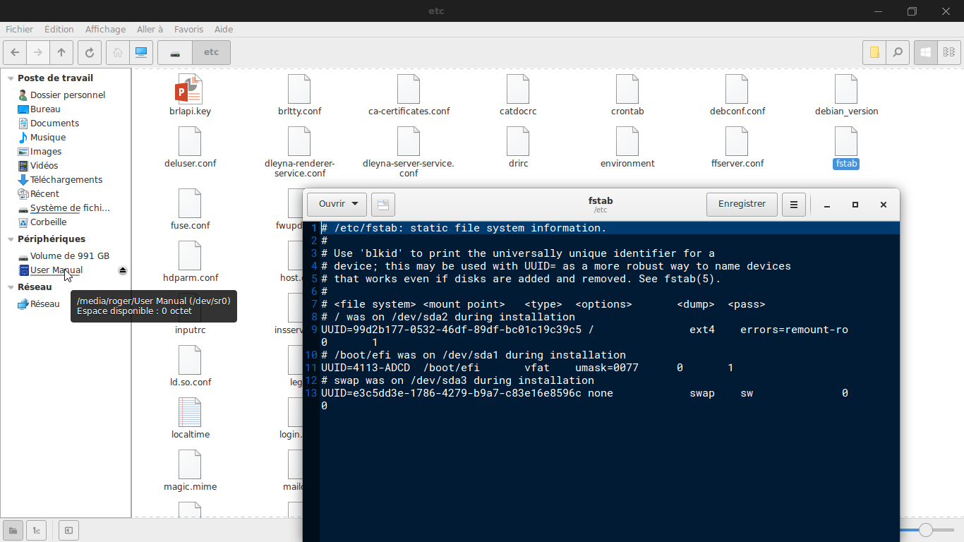Click the search magnifier icon
Screen dimensions: 964x542
(897, 52)
